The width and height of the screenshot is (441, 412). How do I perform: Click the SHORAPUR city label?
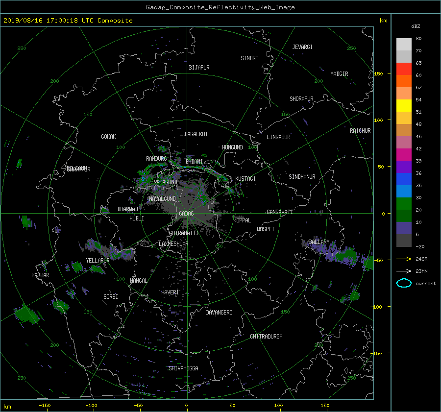pyautogui.click(x=301, y=98)
